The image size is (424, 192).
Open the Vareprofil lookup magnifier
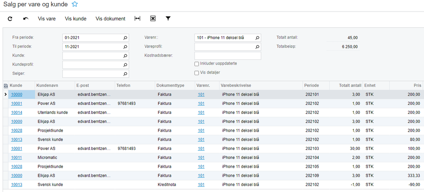tap(258, 47)
